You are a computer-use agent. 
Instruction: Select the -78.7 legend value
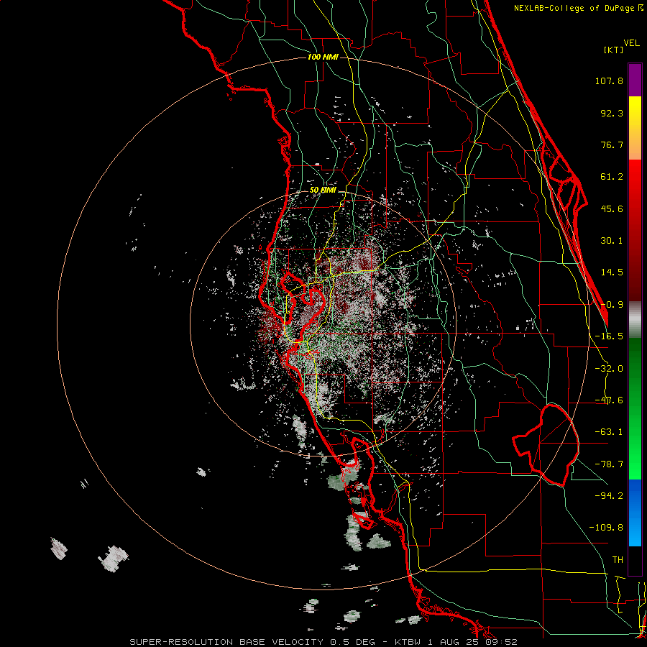click(x=609, y=464)
